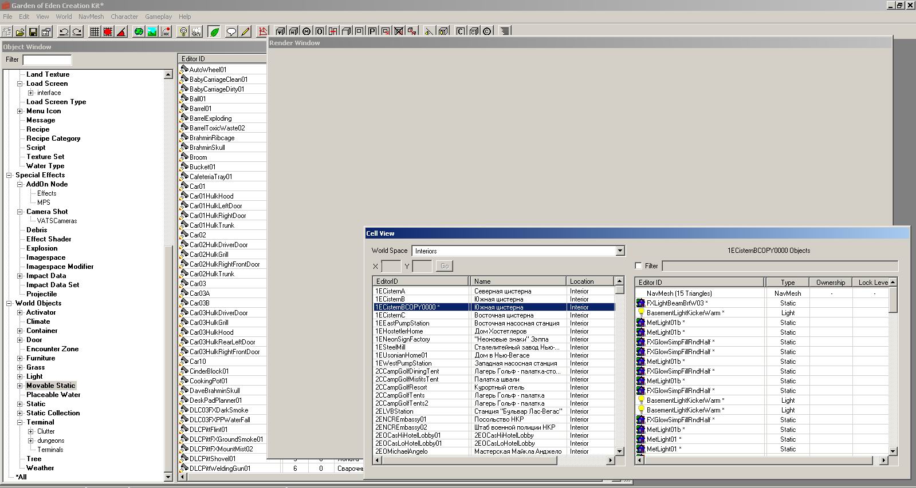Collapse the Terminal tree node
Image resolution: width=916 pixels, height=488 pixels.
[19, 422]
